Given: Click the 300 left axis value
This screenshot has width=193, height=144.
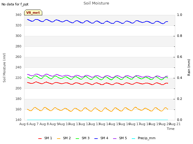Looking at the screenshot, I should click(18, 36).
